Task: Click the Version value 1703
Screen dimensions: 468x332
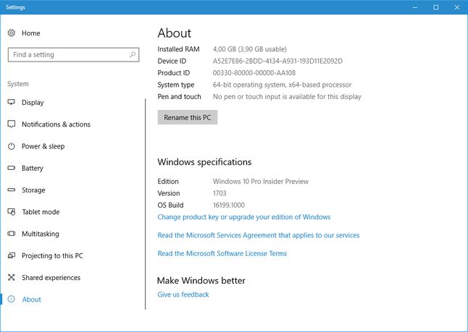Action: 220,193
